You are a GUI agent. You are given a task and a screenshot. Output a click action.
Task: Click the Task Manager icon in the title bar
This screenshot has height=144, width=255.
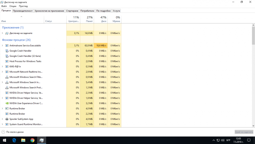(x=2, y=2)
